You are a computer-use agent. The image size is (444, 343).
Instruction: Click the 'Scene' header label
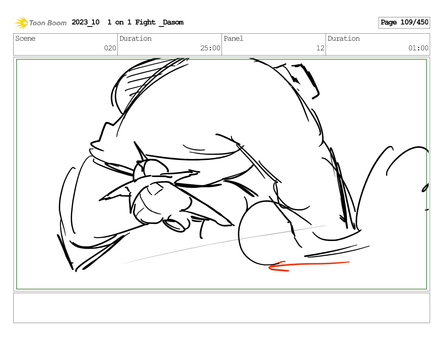click(x=25, y=38)
